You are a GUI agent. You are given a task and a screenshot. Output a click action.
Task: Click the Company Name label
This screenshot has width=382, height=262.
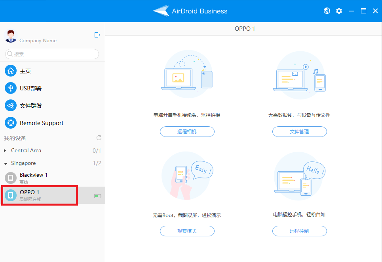38,41
